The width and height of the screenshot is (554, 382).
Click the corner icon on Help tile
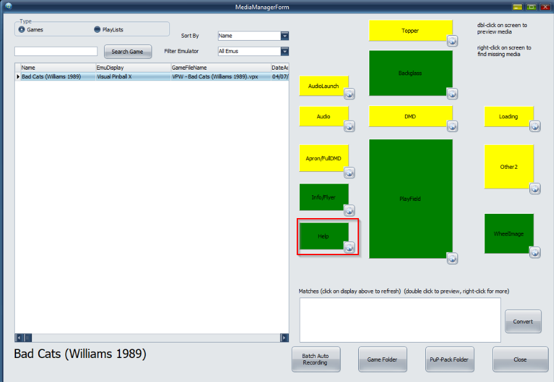tap(349, 248)
